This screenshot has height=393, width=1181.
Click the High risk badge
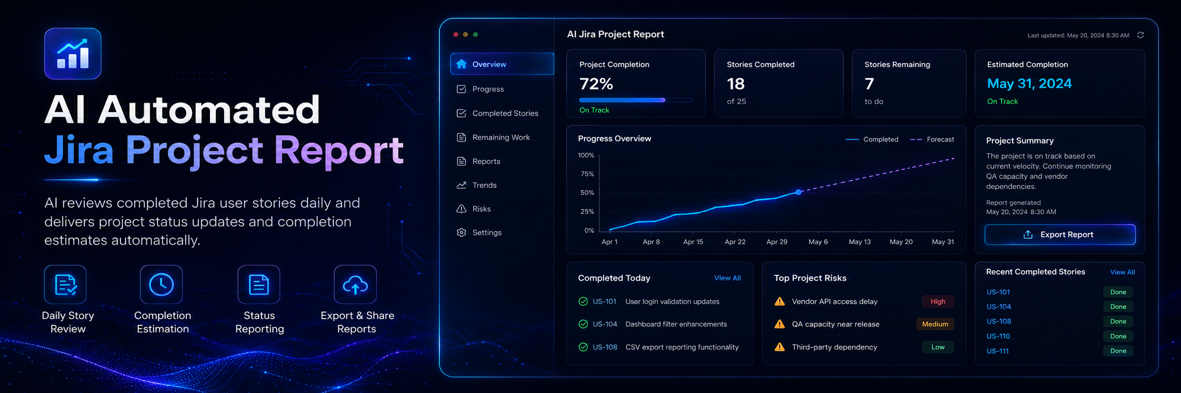pyautogui.click(x=938, y=301)
